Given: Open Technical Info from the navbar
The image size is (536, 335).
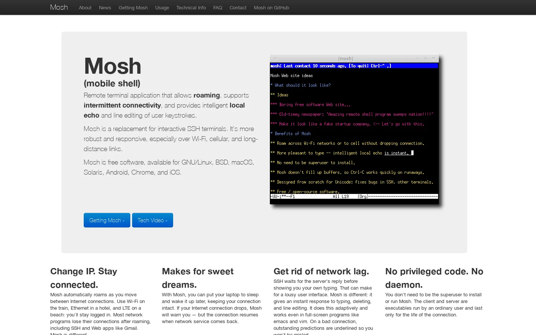Looking at the screenshot, I should (x=191, y=7).
